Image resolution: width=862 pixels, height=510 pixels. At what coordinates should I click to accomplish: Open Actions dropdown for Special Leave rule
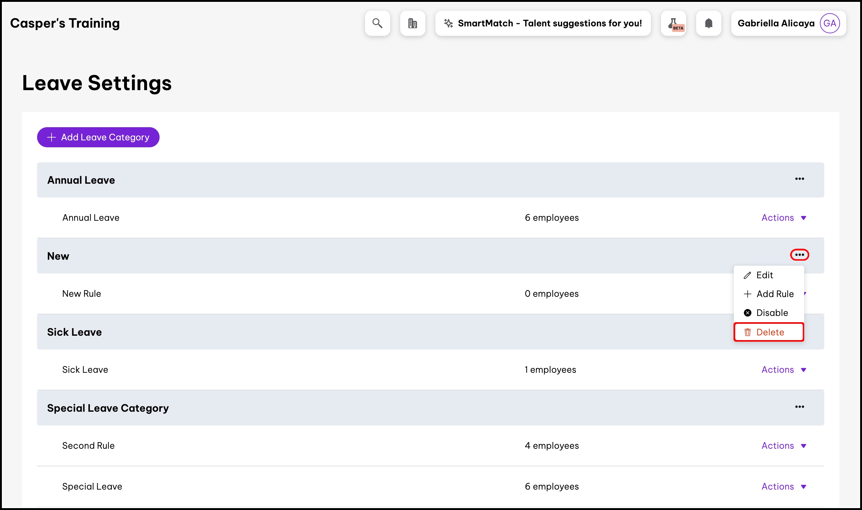[x=783, y=487]
